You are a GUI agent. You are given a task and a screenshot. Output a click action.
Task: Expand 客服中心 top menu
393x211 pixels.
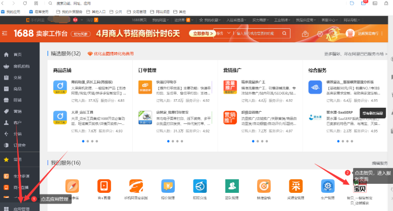tap(329, 20)
